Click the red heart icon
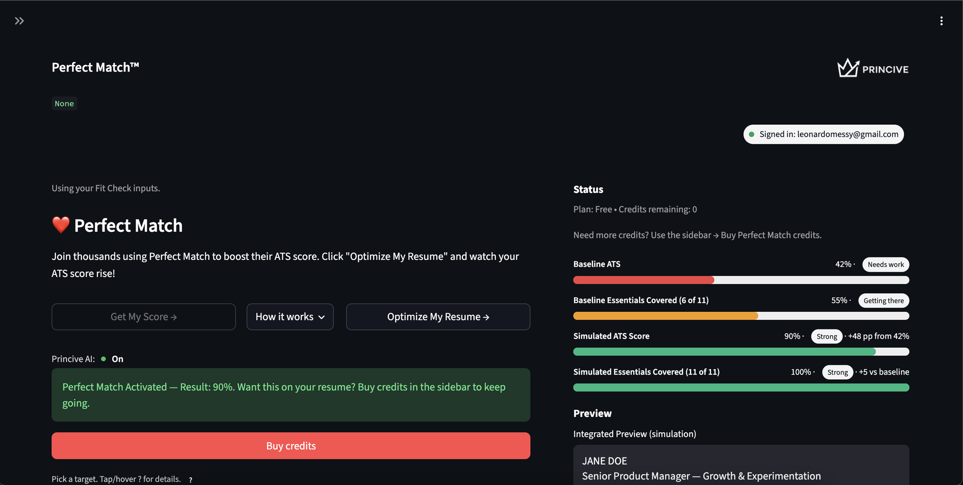 pyautogui.click(x=61, y=225)
